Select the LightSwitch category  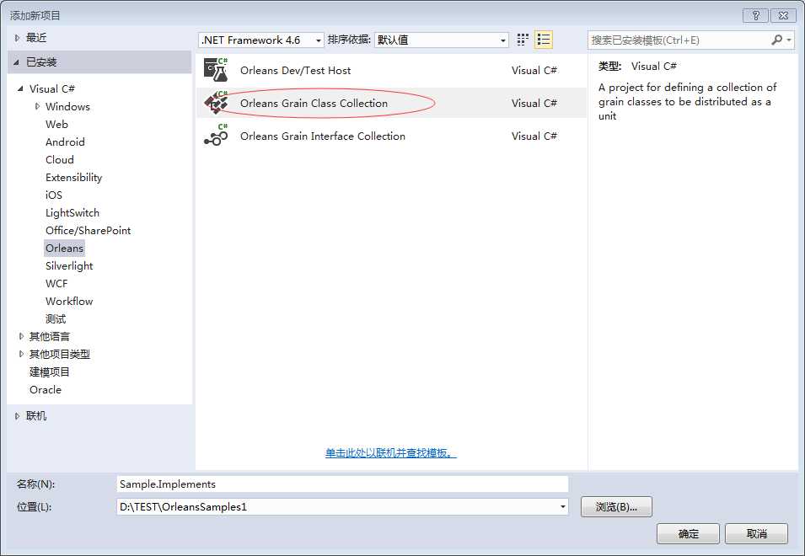pos(72,213)
